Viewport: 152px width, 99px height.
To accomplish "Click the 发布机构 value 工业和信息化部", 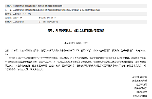I will [x=19, y=22].
